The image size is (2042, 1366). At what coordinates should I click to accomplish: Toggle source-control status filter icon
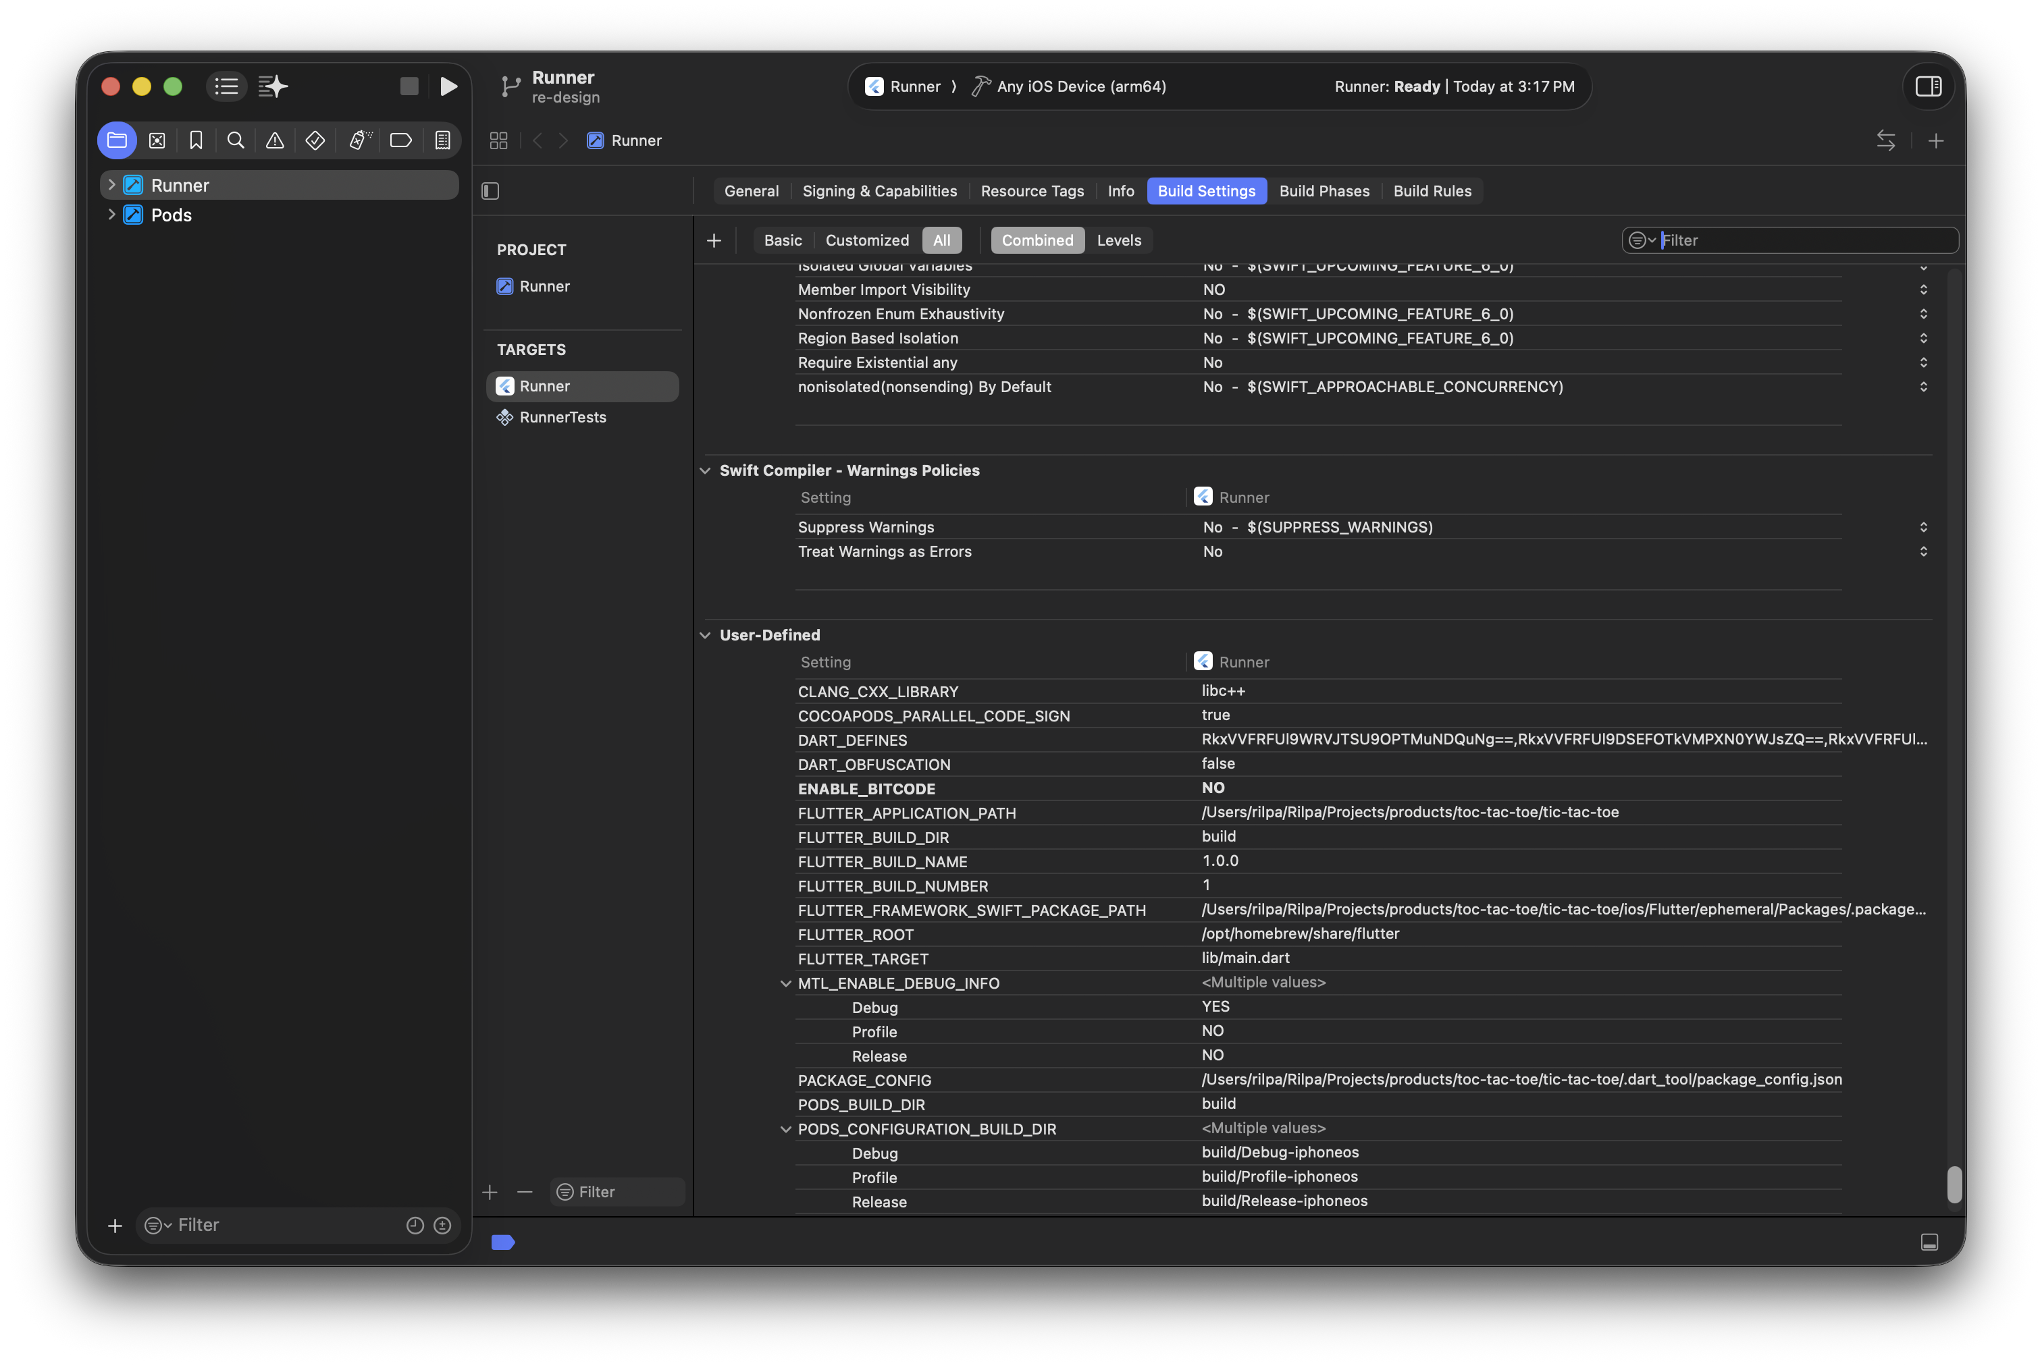(443, 1226)
